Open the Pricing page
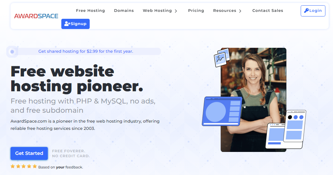This screenshot has height=175, width=333. 196,11
